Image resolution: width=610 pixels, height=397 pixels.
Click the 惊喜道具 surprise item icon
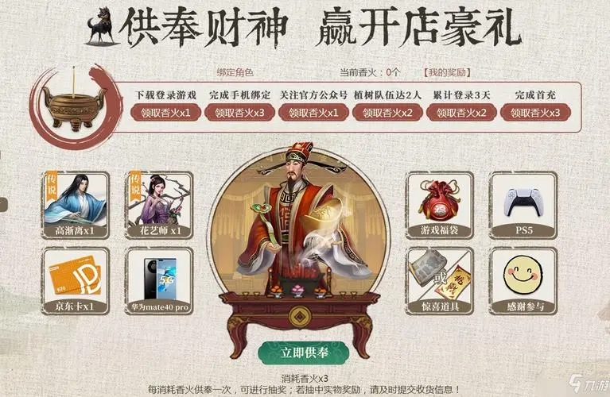tap(439, 281)
